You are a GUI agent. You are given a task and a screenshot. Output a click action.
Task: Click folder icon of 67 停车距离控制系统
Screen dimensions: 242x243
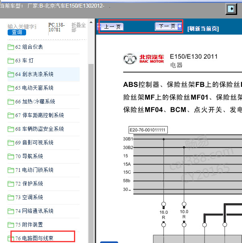11,115
